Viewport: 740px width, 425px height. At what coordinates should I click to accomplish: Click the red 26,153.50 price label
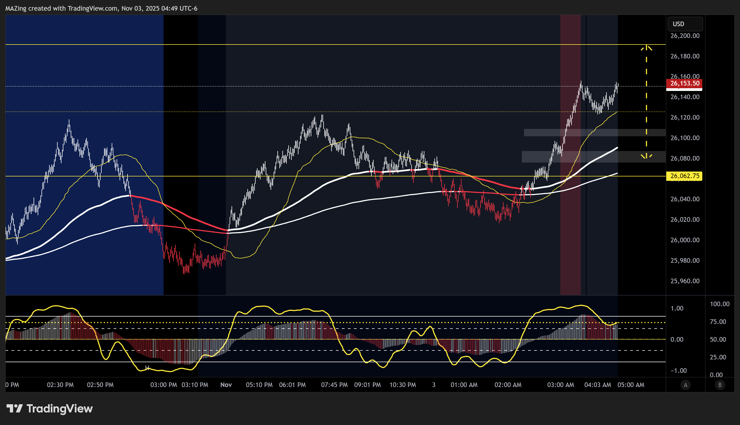(684, 84)
